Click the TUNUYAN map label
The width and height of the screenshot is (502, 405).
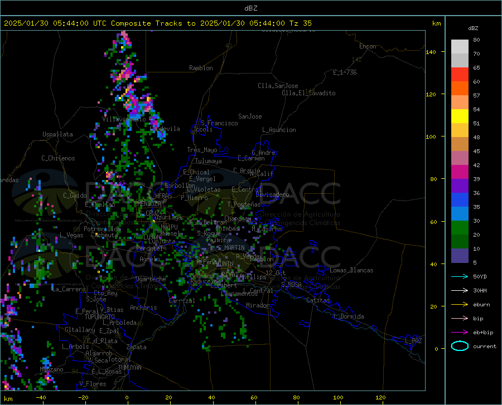tap(129, 368)
